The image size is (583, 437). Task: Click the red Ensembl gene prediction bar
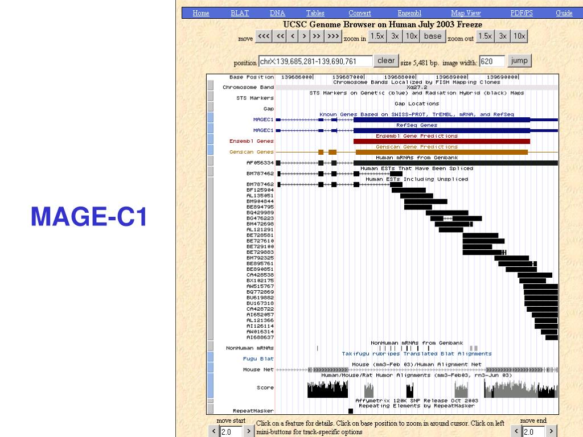[442, 141]
